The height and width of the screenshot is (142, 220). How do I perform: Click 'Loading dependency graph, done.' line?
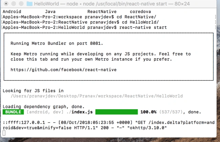pos(44,107)
